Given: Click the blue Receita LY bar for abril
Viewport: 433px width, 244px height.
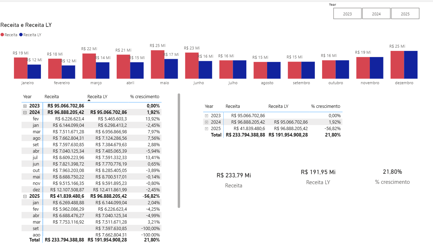Looking at the screenshot, I should (x=137, y=71).
